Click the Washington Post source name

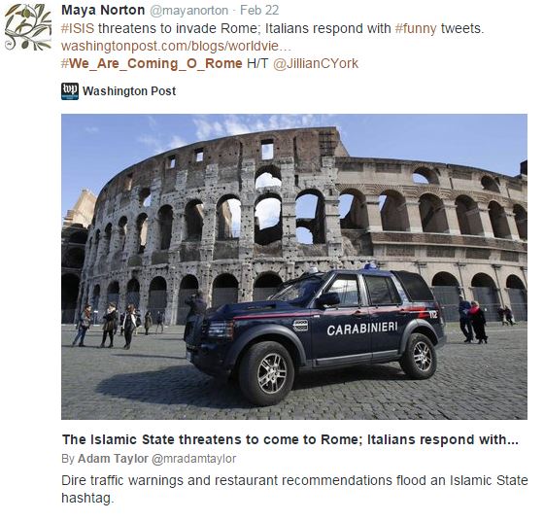point(129,91)
